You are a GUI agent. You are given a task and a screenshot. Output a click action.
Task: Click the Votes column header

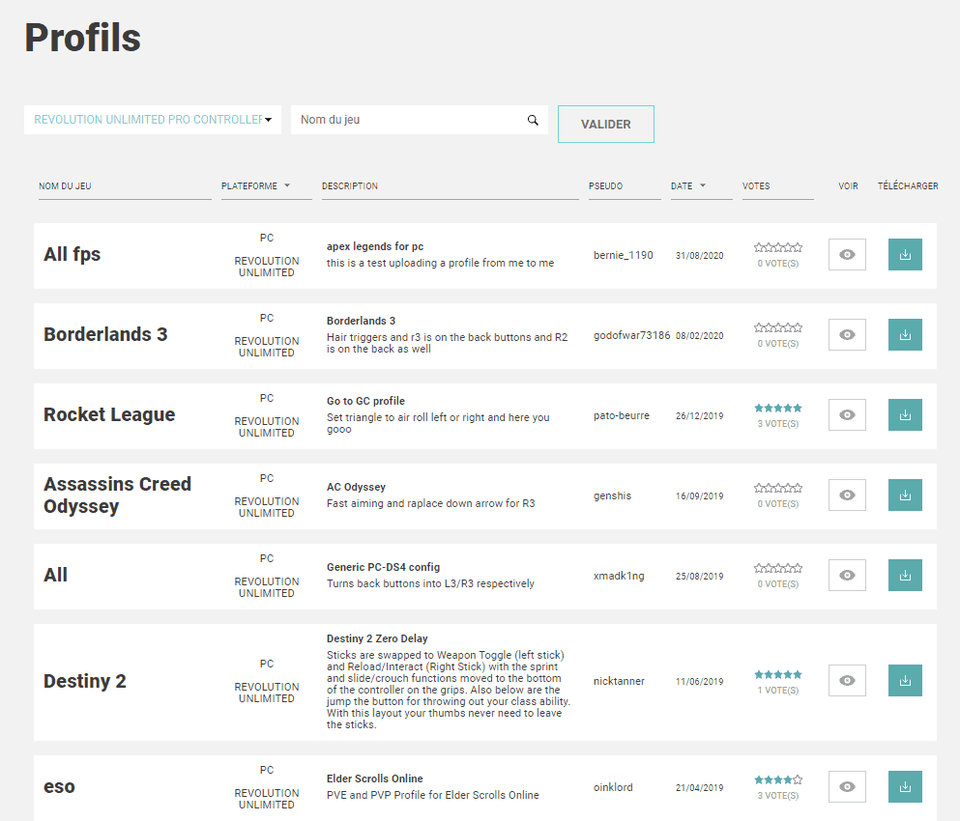click(x=756, y=186)
